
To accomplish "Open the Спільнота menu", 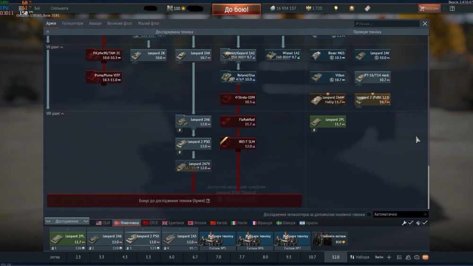I will 60,9.
